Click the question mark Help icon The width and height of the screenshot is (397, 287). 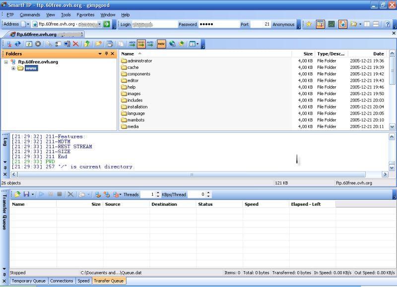tap(388, 24)
